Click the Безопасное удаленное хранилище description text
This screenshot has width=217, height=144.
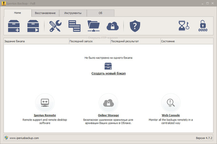pos(108,121)
